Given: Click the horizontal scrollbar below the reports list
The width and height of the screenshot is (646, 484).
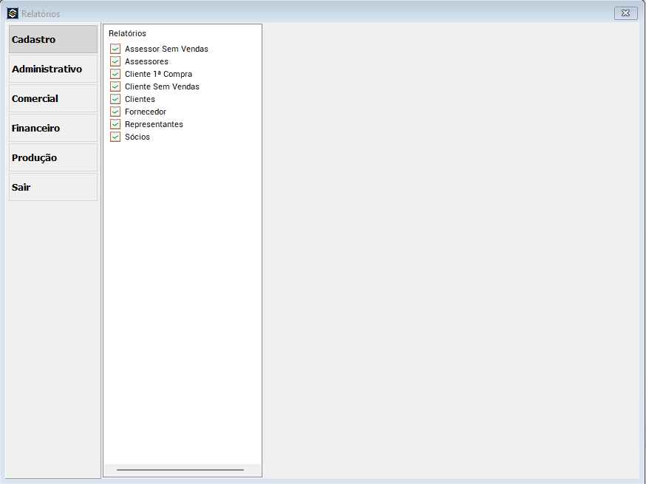Looking at the screenshot, I should (180, 468).
